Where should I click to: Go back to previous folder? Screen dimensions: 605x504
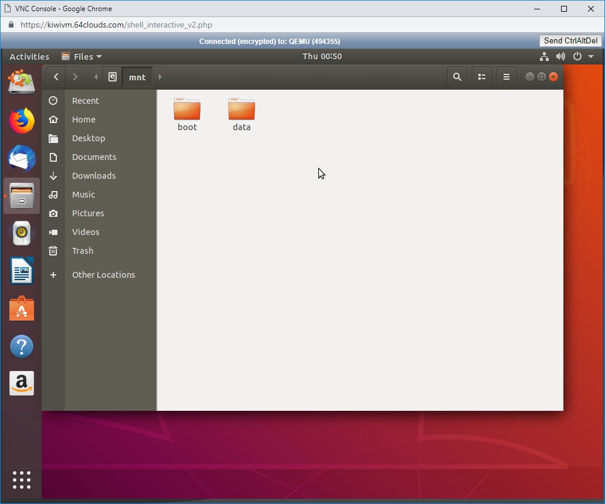pos(56,77)
